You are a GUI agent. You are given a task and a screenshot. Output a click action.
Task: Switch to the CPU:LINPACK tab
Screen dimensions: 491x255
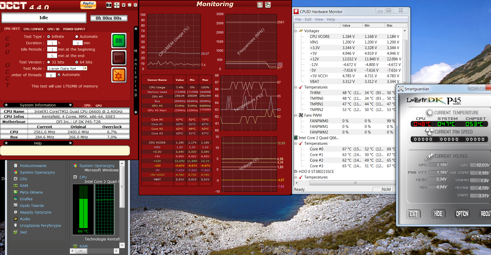pos(34,29)
